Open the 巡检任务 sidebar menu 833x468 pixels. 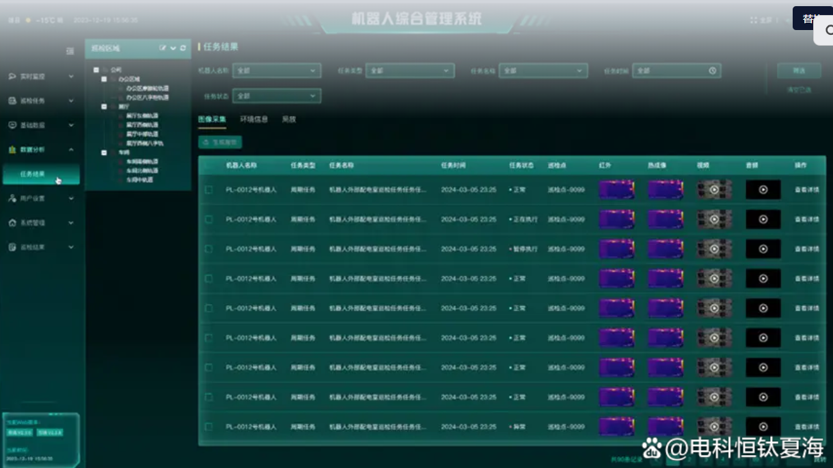40,101
